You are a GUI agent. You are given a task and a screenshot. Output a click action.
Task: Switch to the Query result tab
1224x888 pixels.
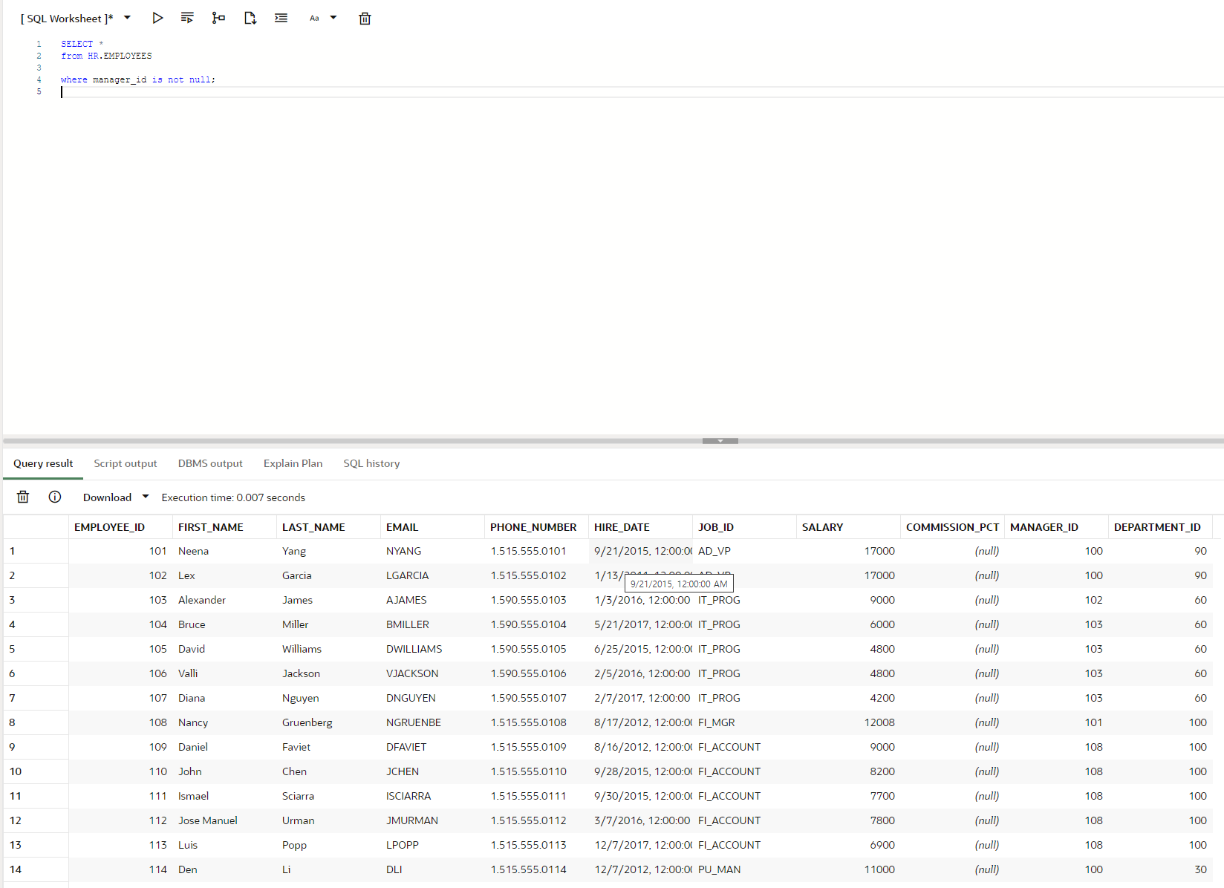pos(43,463)
